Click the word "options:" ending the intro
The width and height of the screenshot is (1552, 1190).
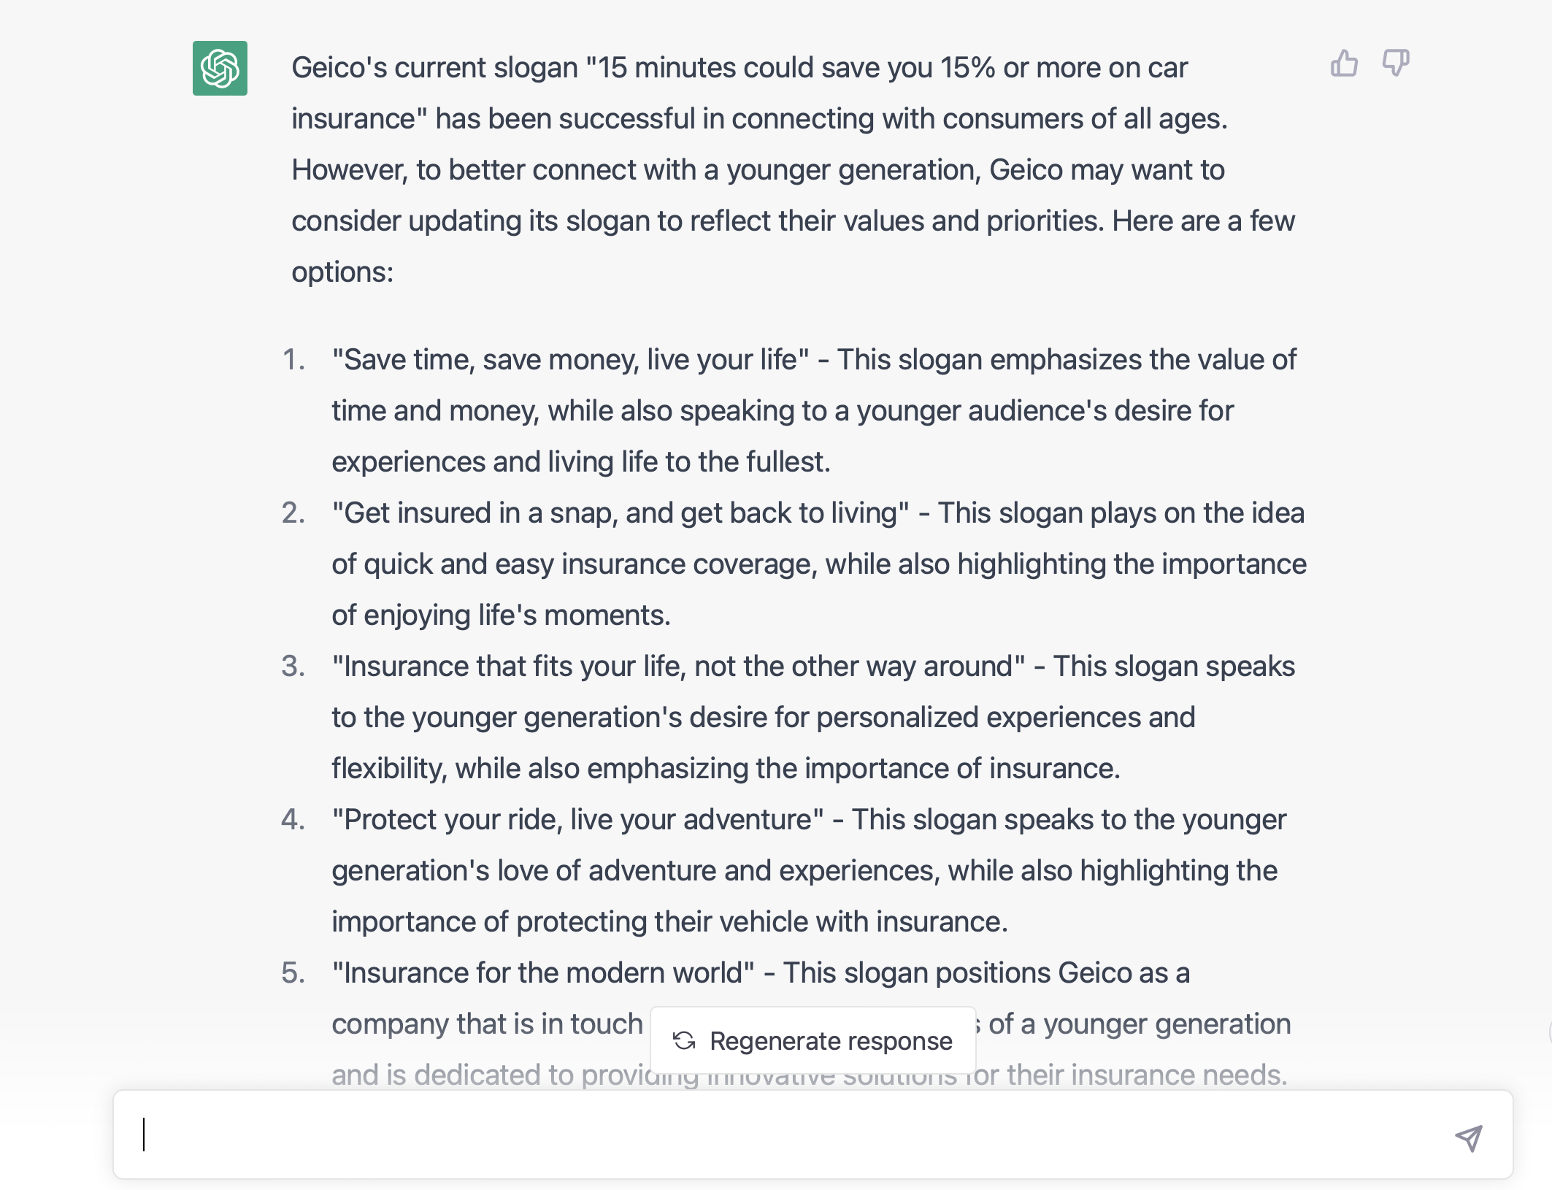(342, 272)
